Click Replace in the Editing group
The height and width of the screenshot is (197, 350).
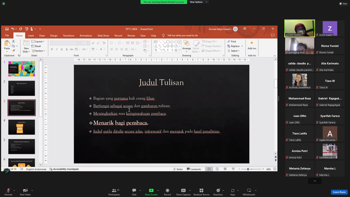[x=234, y=46]
